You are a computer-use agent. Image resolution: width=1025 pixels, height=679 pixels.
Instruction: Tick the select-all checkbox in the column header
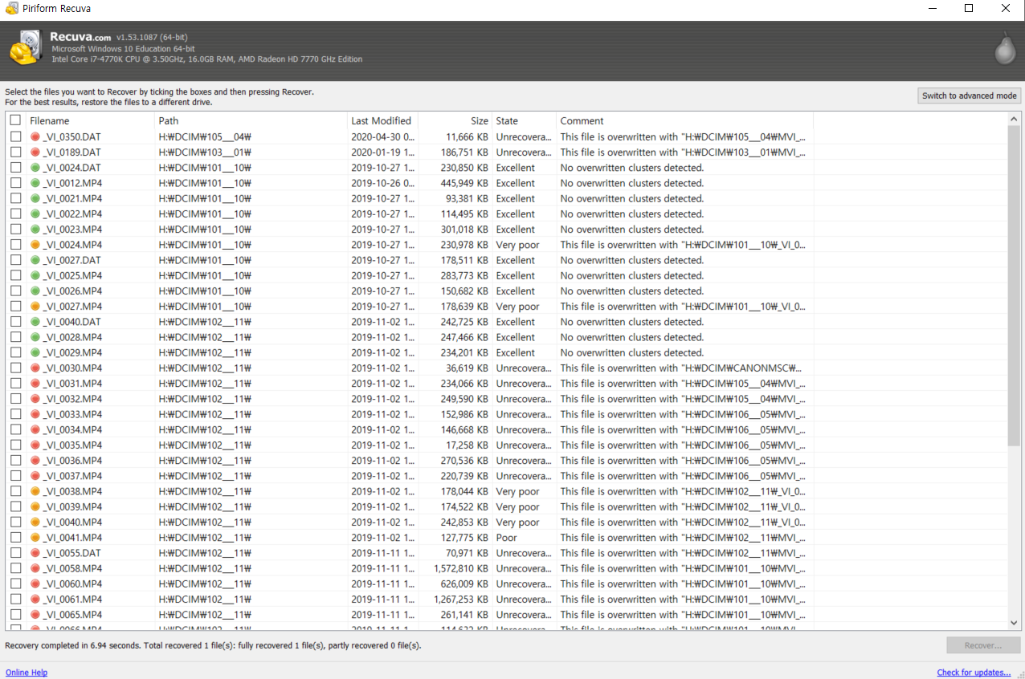[x=15, y=120]
